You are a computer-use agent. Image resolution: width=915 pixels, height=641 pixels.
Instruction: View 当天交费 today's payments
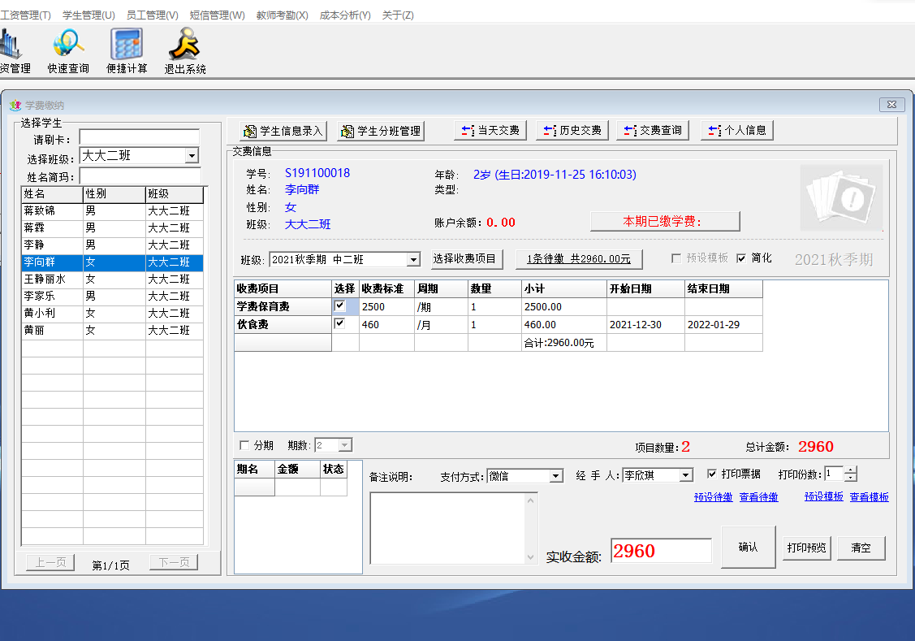click(x=490, y=130)
